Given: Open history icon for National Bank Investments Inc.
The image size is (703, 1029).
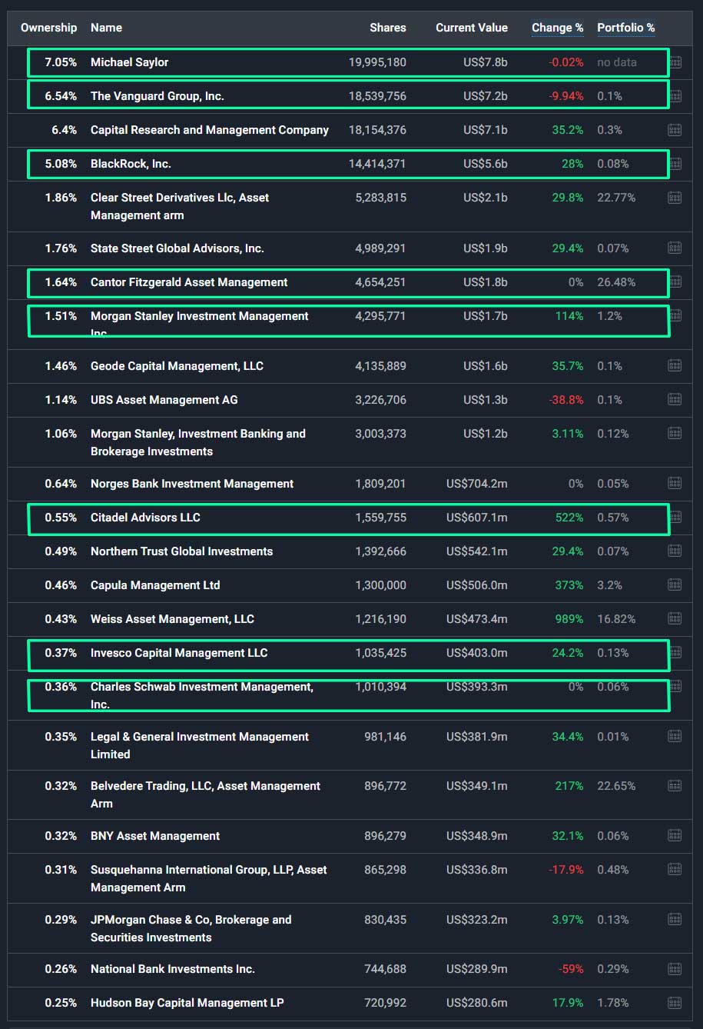Looking at the screenshot, I should pos(675,969).
